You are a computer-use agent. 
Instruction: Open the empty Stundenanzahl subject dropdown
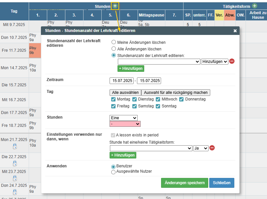[x=159, y=62]
